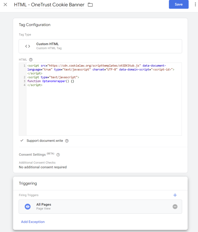Viewport: 198px width, 232px height.
Task: Edit the tag name HTML - OneTrust Cookie Banner
Action: tap(49, 5)
